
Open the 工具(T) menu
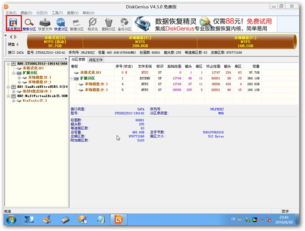[x=57, y=13]
